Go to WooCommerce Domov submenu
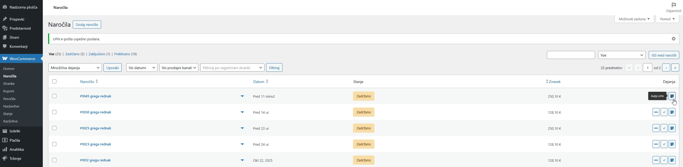The height and width of the screenshot is (167, 683). [9, 69]
